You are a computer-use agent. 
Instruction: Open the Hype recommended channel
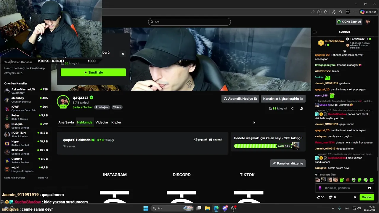(x=26, y=143)
